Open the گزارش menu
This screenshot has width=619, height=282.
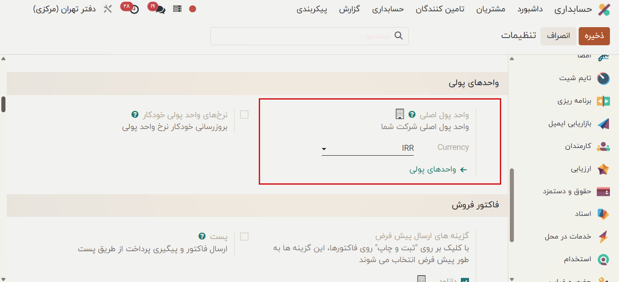[x=349, y=9]
